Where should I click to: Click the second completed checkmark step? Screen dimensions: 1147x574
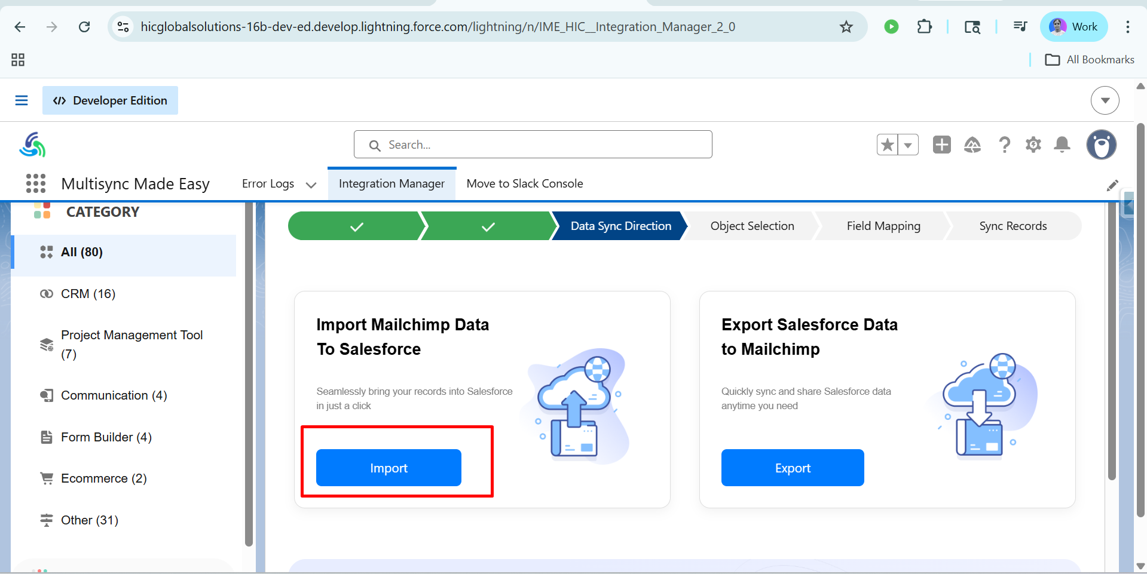click(488, 226)
